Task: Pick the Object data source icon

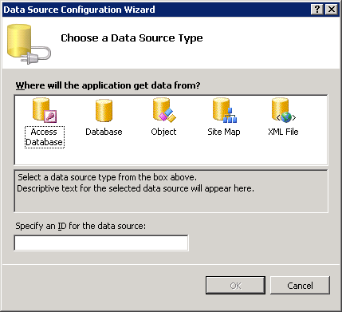Action: (164, 110)
